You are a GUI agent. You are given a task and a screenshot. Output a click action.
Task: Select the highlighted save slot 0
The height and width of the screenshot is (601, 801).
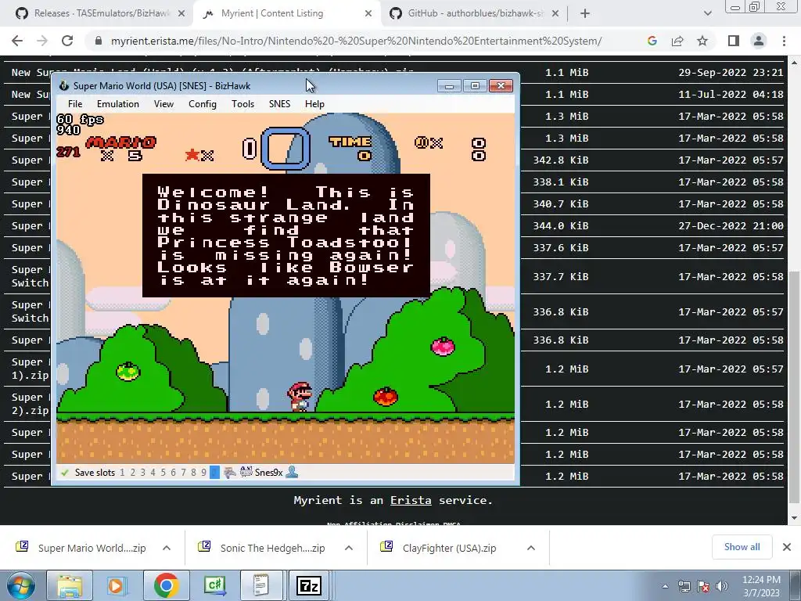click(x=214, y=473)
